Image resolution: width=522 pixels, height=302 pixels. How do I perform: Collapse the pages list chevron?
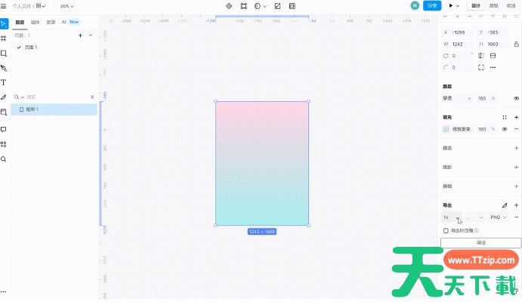tap(91, 35)
